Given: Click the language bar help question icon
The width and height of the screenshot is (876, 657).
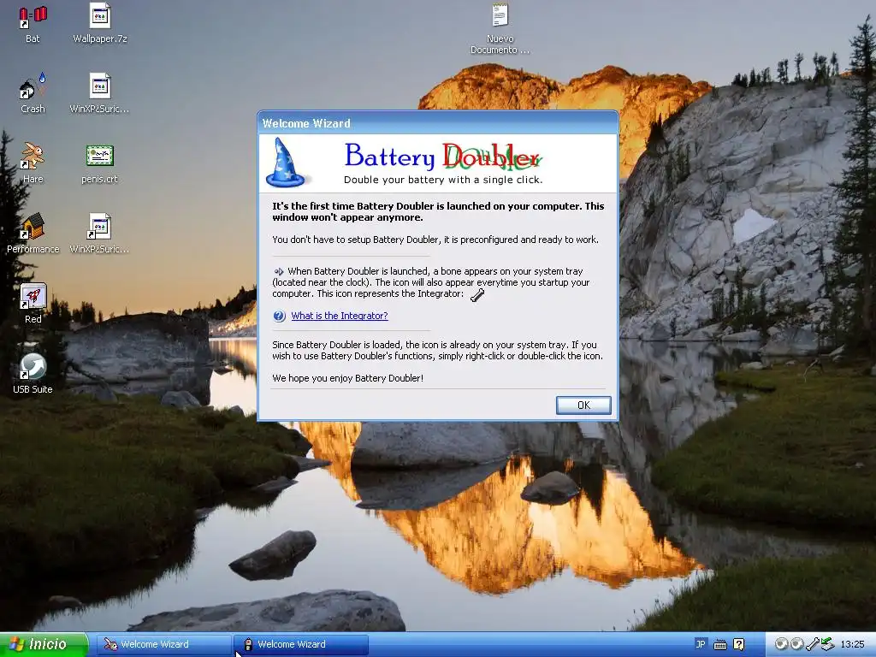Looking at the screenshot, I should [x=738, y=645].
